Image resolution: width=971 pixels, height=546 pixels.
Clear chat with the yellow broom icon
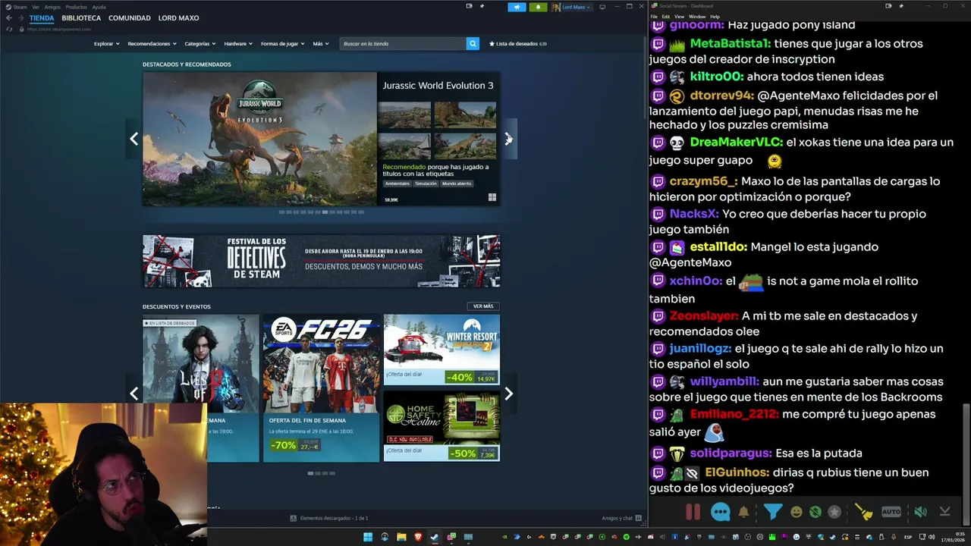864,512
